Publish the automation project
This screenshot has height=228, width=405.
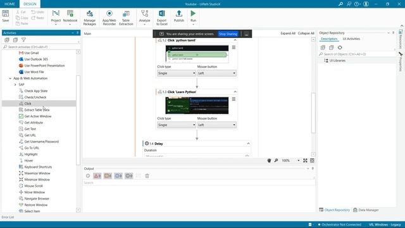click(x=178, y=16)
